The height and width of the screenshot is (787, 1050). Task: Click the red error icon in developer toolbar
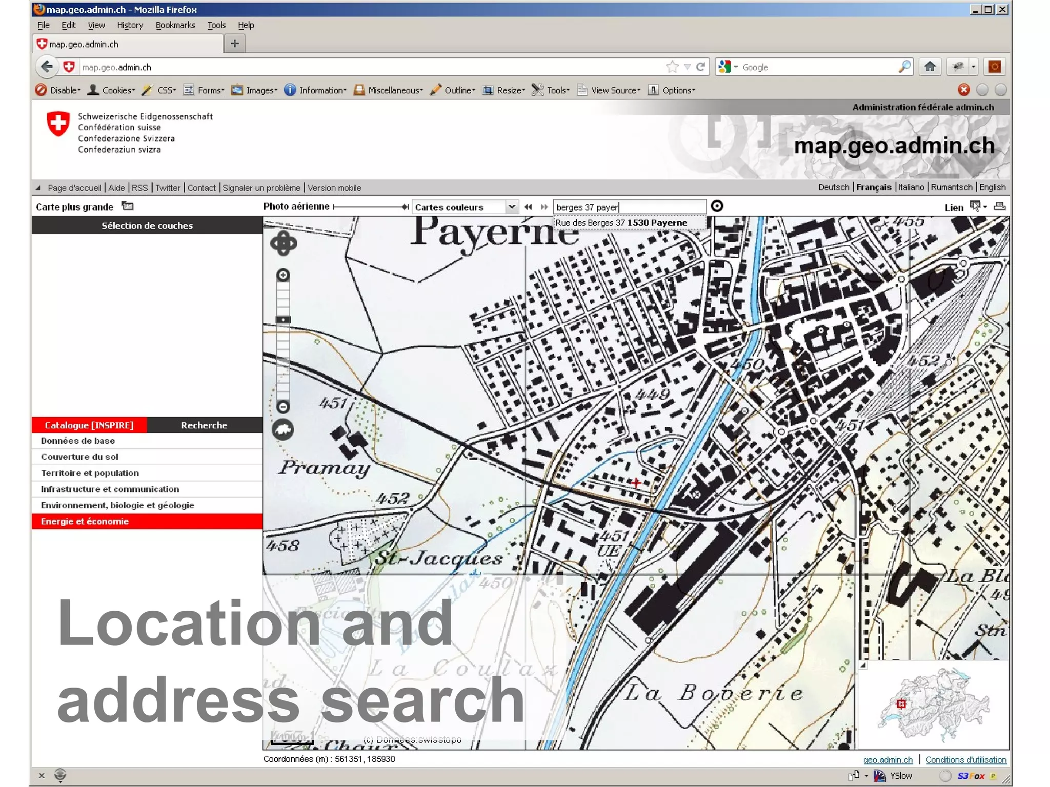pos(964,90)
